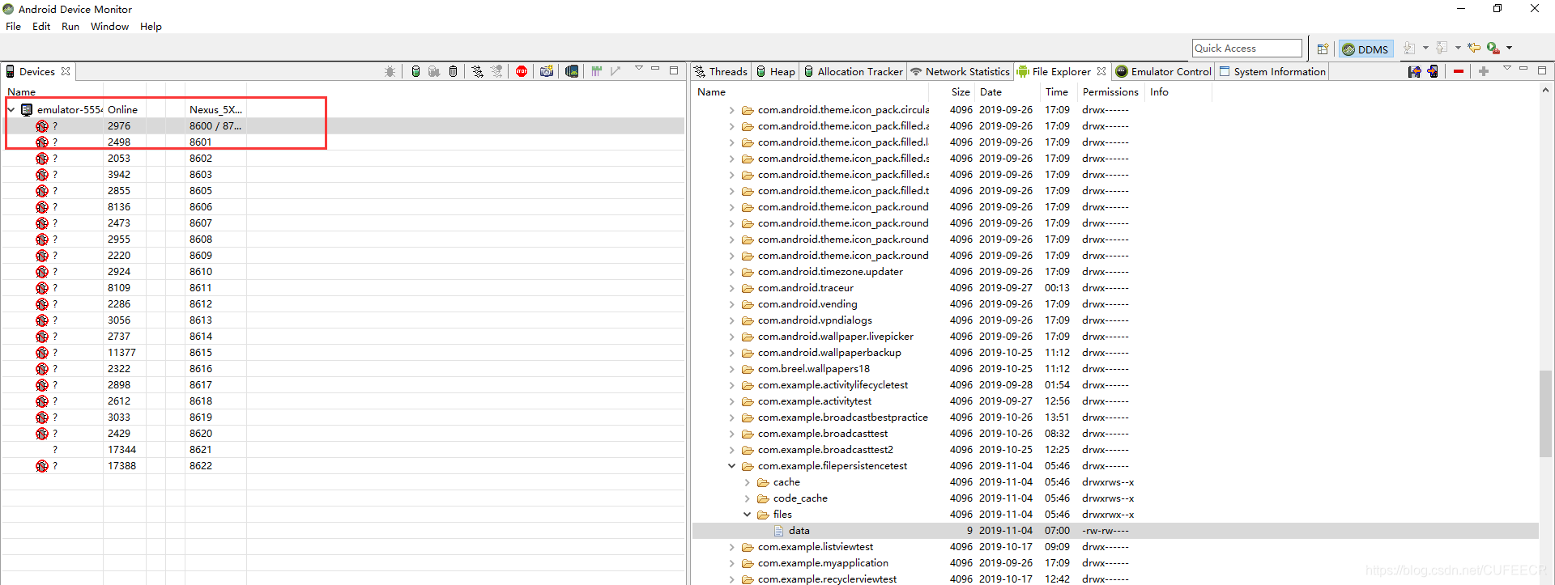Viewport: 1555px width, 585px height.
Task: Collapse the files folder
Action: pos(747,514)
